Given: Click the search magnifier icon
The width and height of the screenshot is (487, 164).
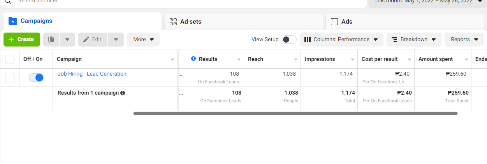Looking at the screenshot, I should (x=7, y=2).
